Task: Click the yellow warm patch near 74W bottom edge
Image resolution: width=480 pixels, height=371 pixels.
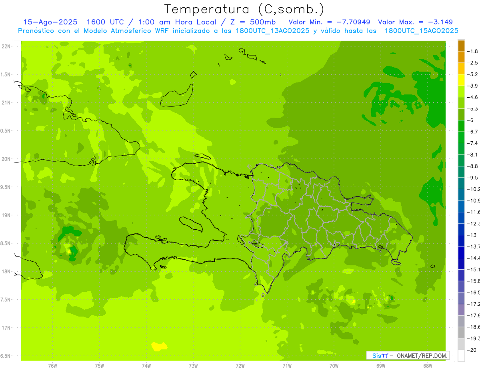Action: (159, 346)
